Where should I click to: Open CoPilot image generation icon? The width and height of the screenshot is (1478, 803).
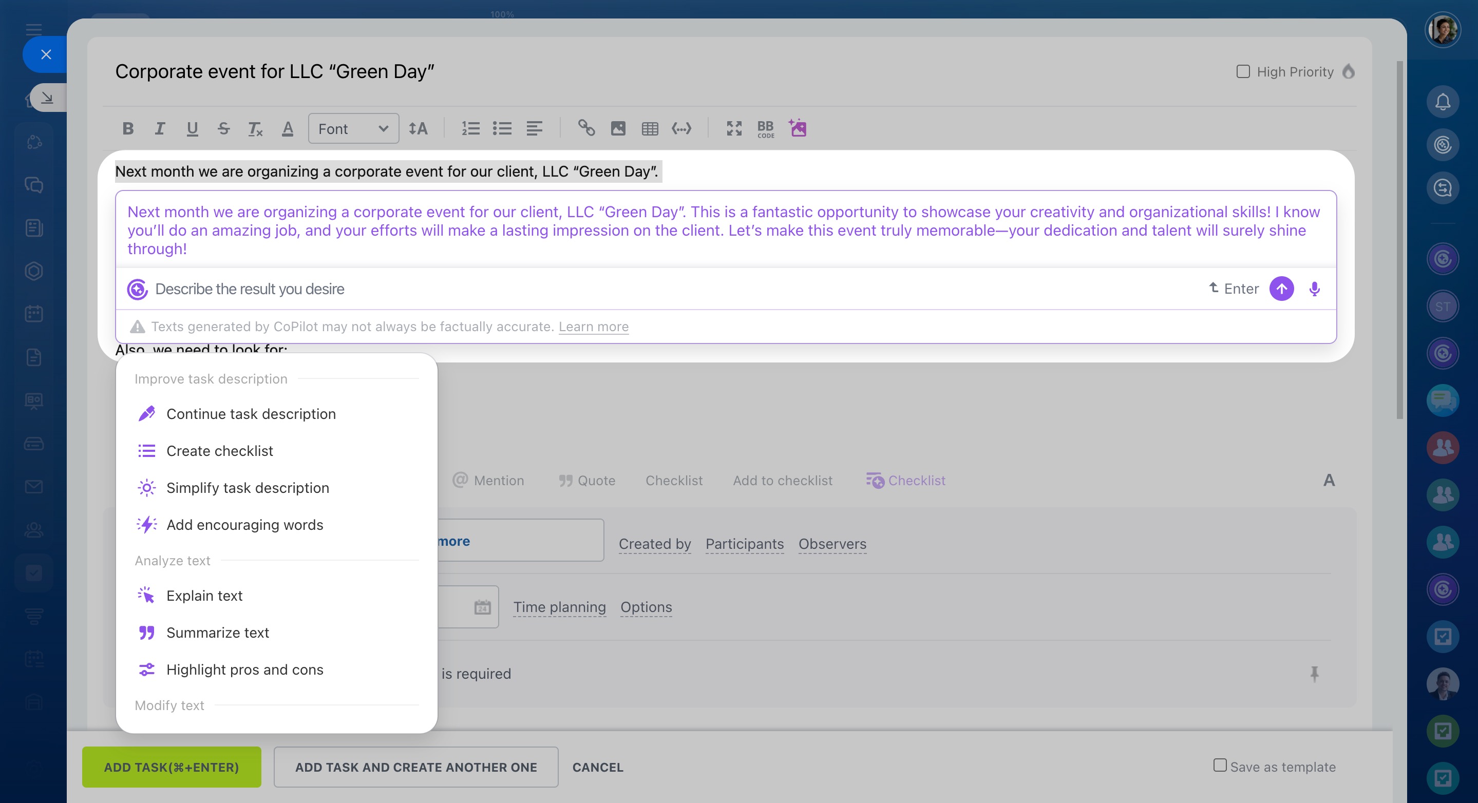(798, 128)
